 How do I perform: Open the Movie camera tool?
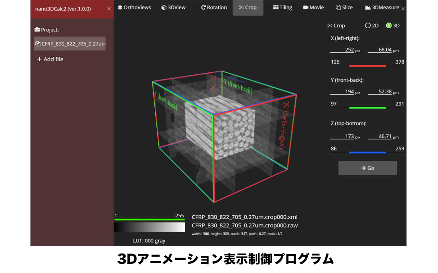coord(313,8)
